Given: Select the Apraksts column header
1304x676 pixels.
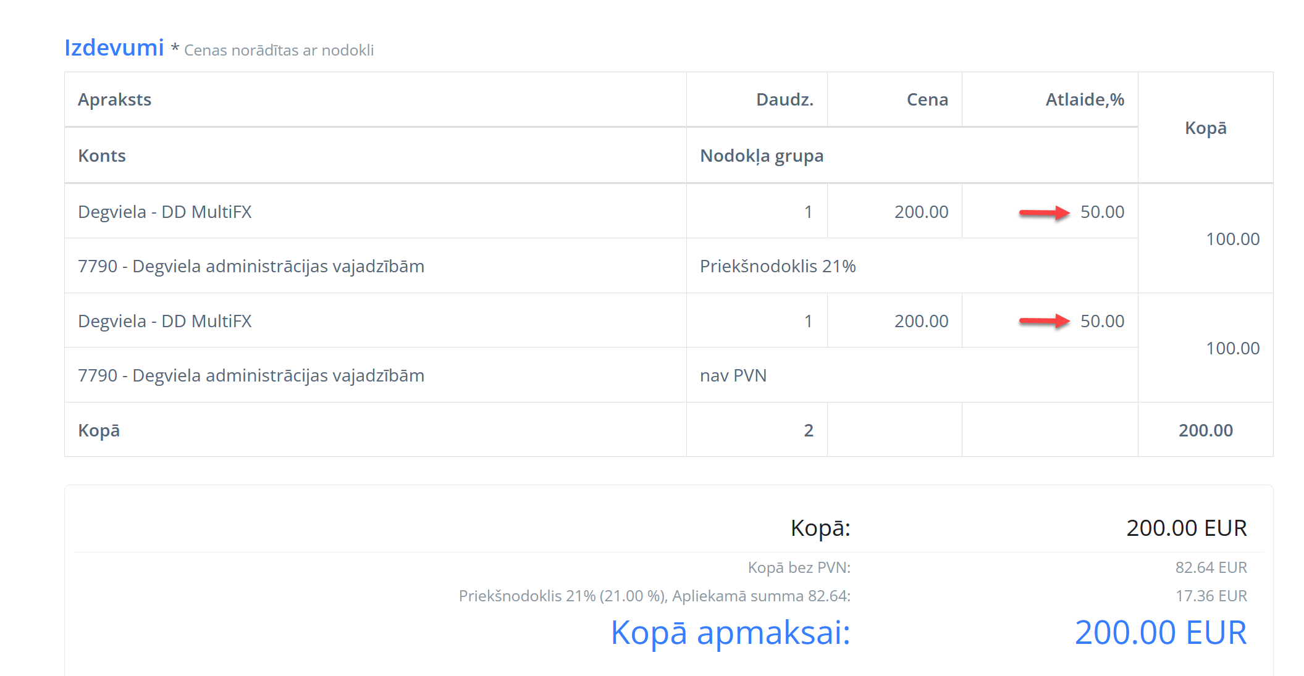Looking at the screenshot, I should pos(115,100).
